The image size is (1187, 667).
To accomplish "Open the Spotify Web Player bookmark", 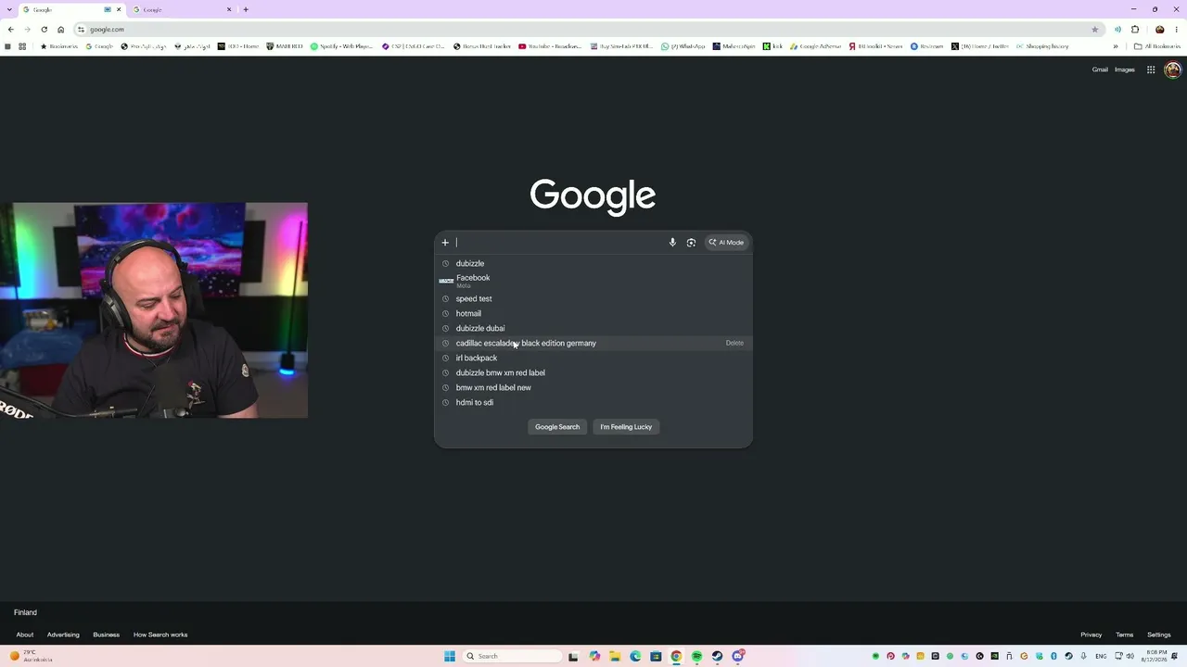I will tap(342, 46).
